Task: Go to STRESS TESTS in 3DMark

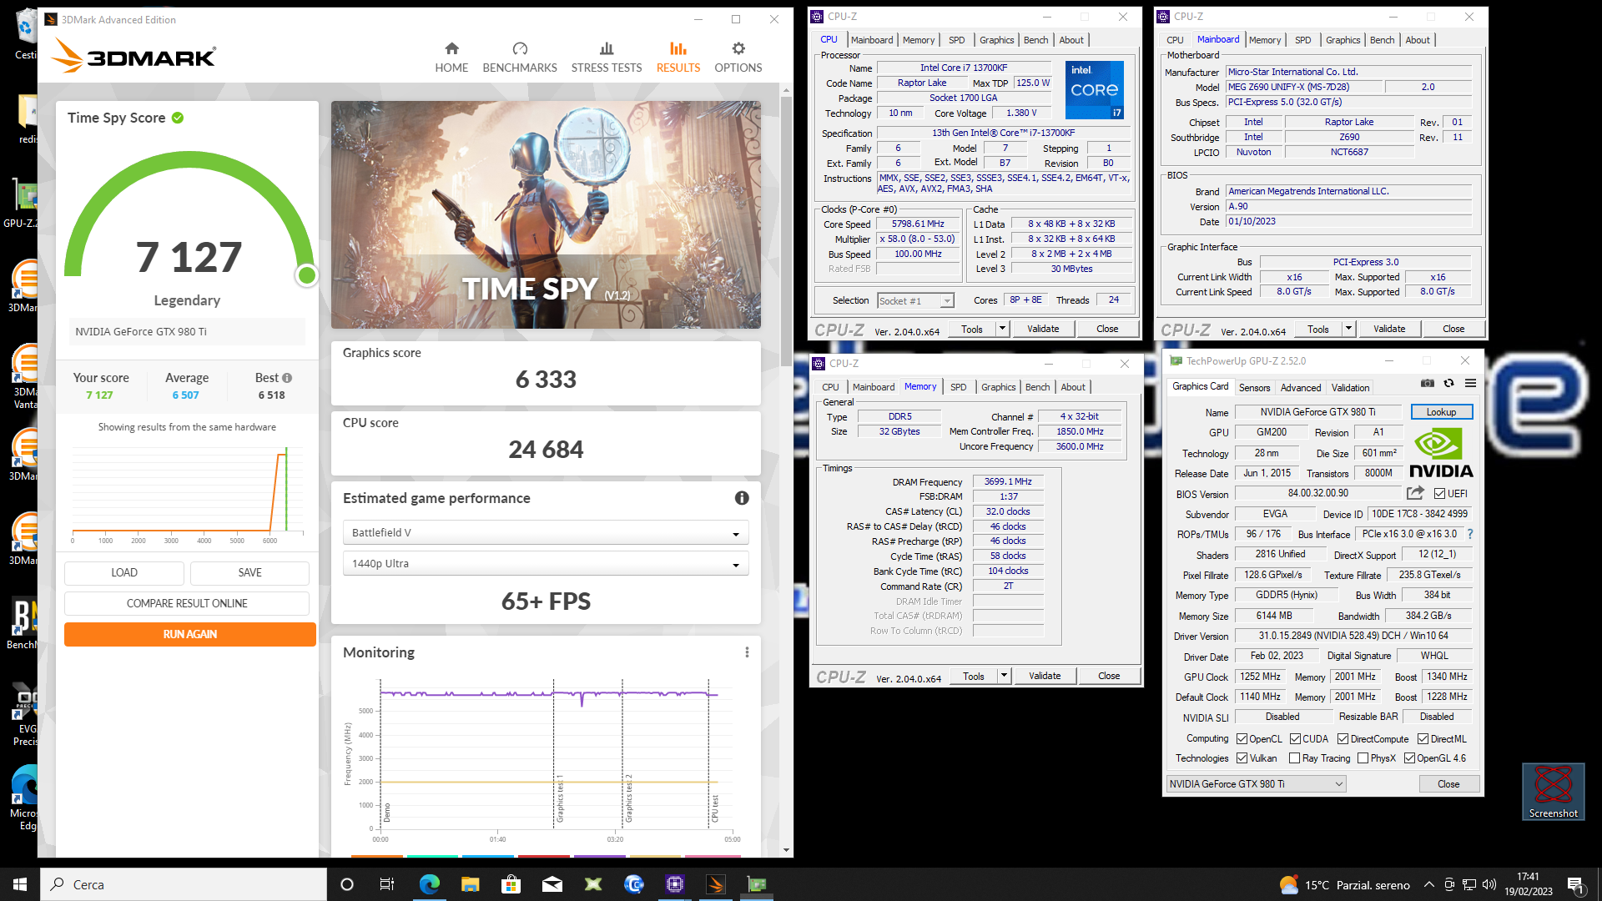Action: pos(607,58)
